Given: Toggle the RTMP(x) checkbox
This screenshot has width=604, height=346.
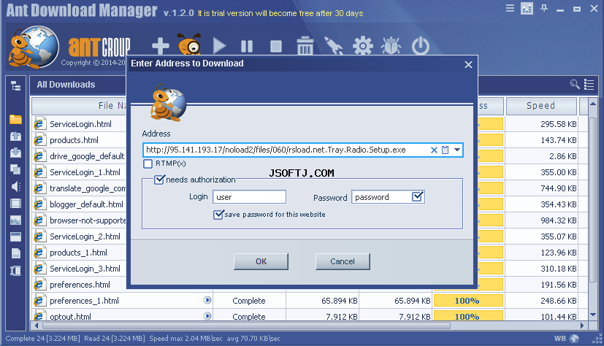Looking at the screenshot, I should 148,164.
